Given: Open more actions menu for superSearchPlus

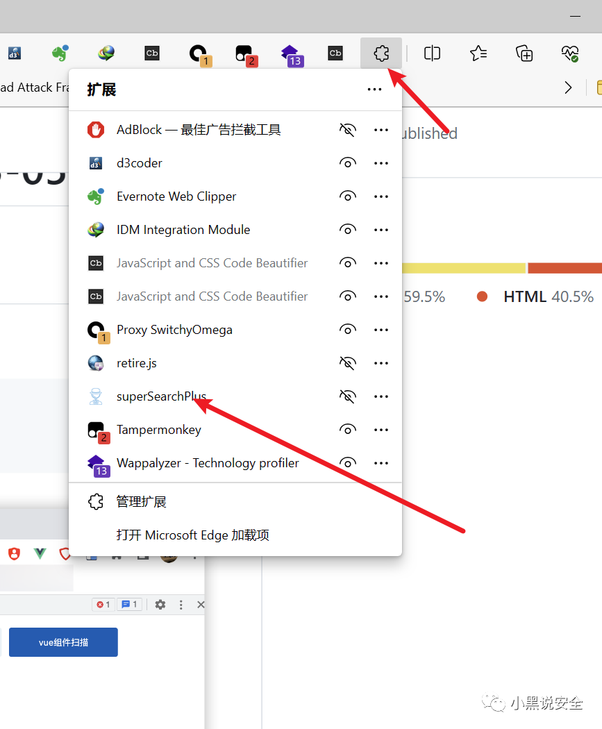Looking at the screenshot, I should coord(381,396).
